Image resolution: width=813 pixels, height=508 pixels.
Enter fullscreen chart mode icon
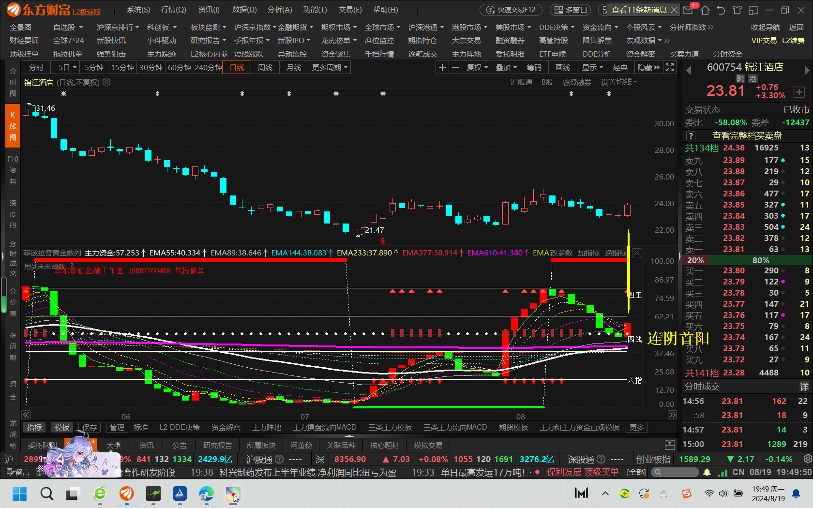tap(670, 68)
